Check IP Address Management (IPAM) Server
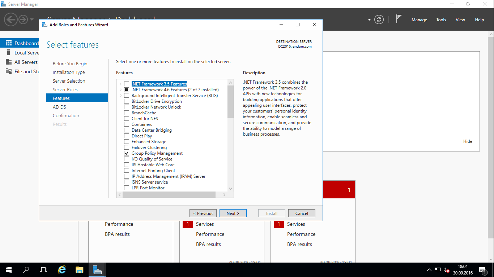Viewport: 494px width, 277px height. pos(127,176)
